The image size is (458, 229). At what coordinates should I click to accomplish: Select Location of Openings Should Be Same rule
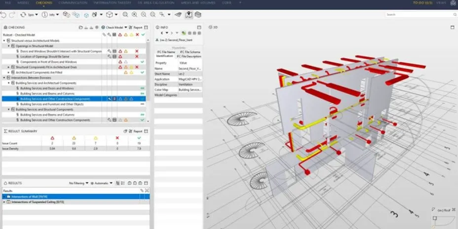[x=45, y=57]
